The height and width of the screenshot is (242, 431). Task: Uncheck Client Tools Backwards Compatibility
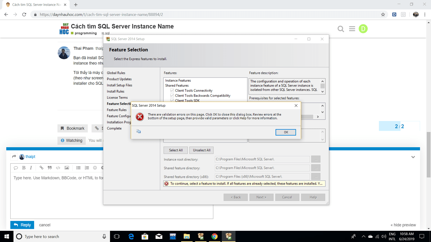pos(172,95)
